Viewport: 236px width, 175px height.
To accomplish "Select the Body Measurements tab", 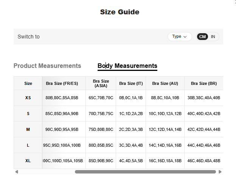I will point(127,66).
